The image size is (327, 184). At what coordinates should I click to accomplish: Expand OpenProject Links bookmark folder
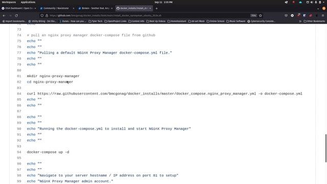[115, 21]
